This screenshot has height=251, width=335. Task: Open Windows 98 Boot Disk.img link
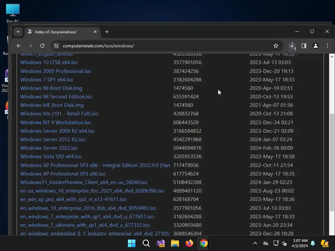pyautogui.click(x=51, y=88)
